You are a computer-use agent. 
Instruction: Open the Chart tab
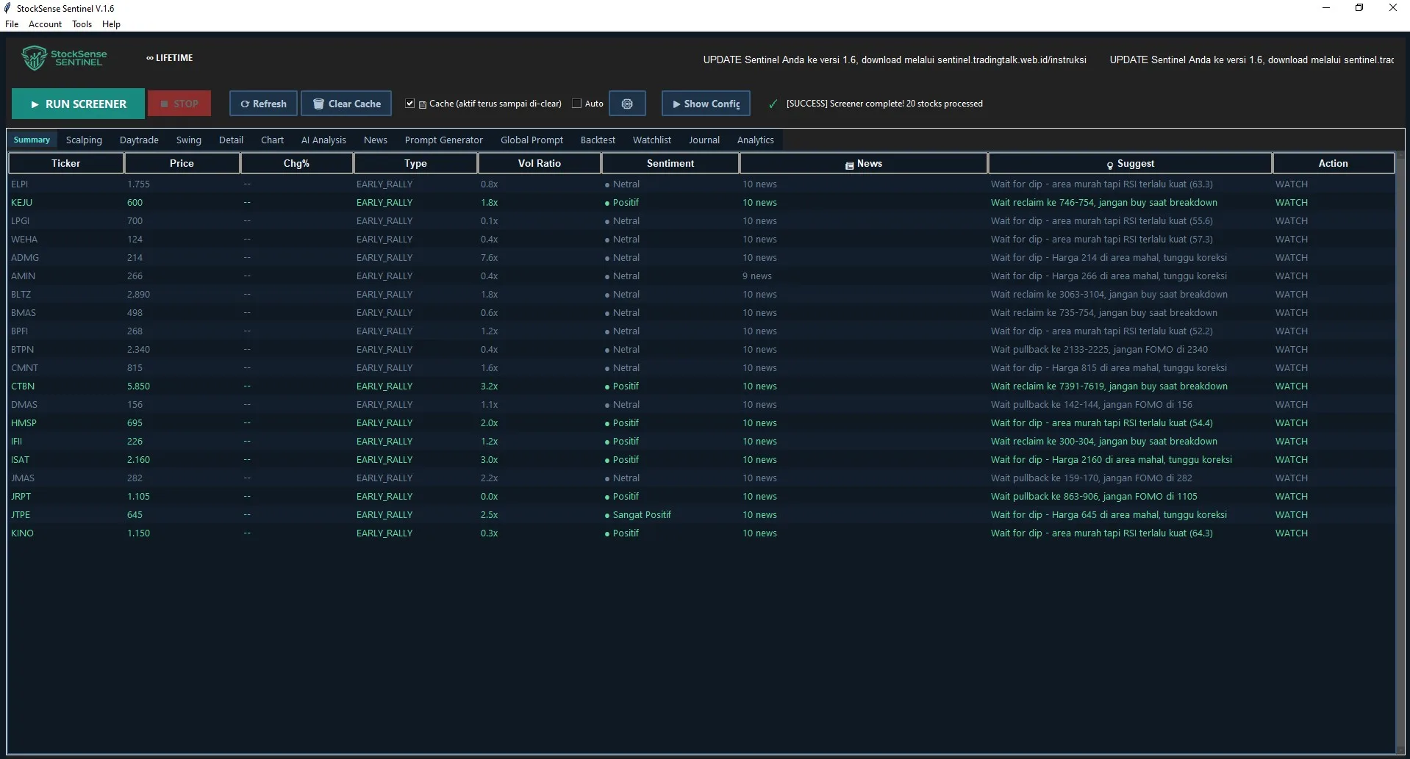coord(272,140)
